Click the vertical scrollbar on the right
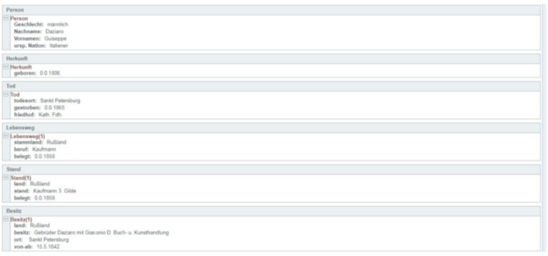Screen dimensions: 548x256 544,127
